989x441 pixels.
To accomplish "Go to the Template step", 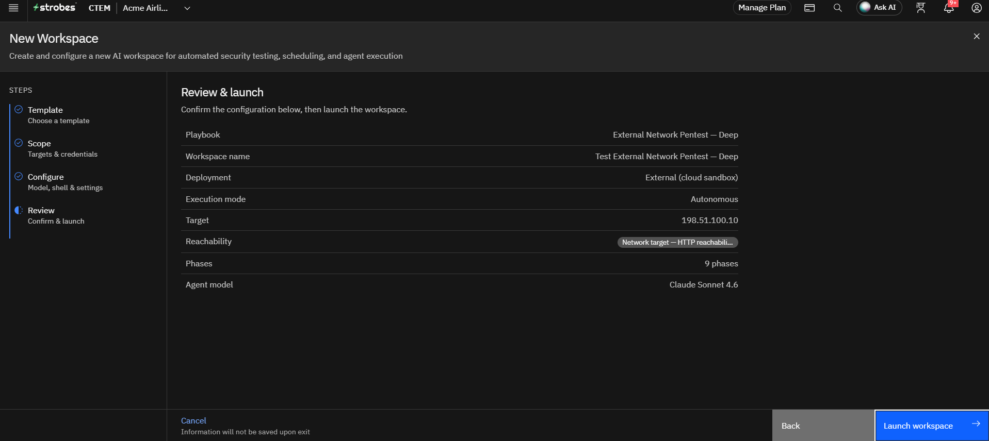I will [58, 115].
